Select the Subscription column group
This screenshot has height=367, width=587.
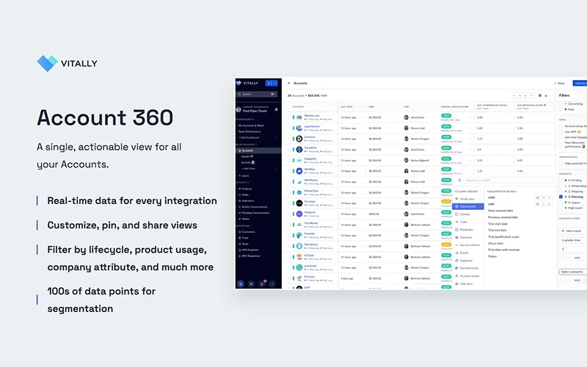pyautogui.click(x=468, y=206)
